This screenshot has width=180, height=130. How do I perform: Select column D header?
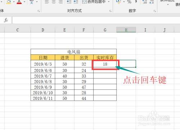[x=43, y=30]
